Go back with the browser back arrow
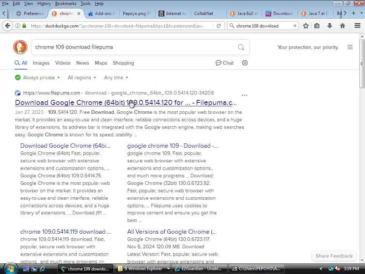365x274 pixels. [x=7, y=26]
